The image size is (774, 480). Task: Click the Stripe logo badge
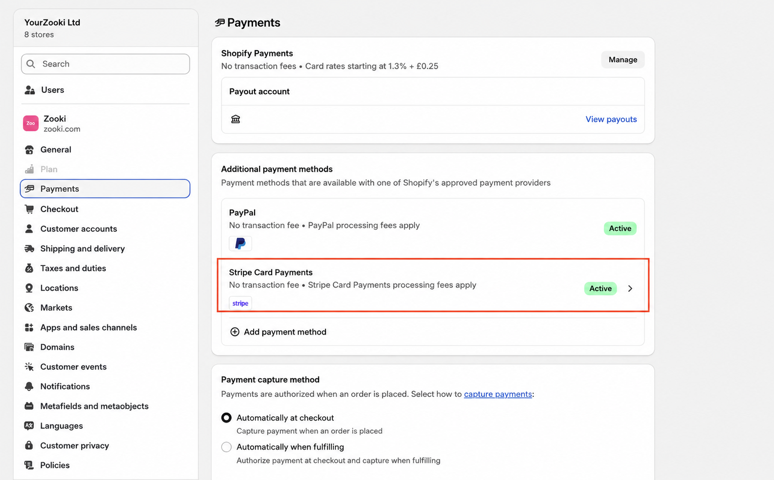tap(241, 303)
